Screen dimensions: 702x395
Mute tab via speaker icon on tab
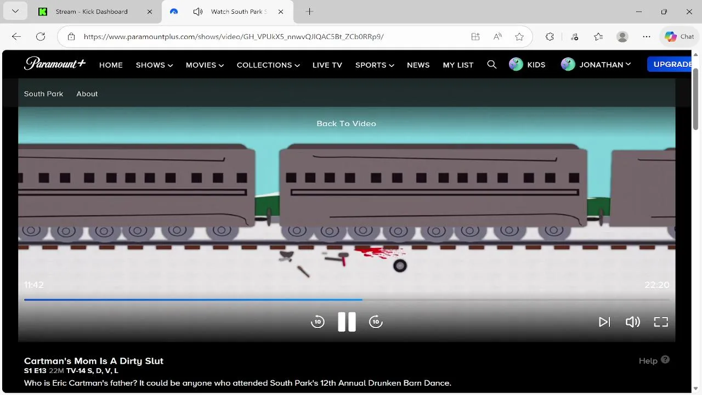[x=198, y=12]
